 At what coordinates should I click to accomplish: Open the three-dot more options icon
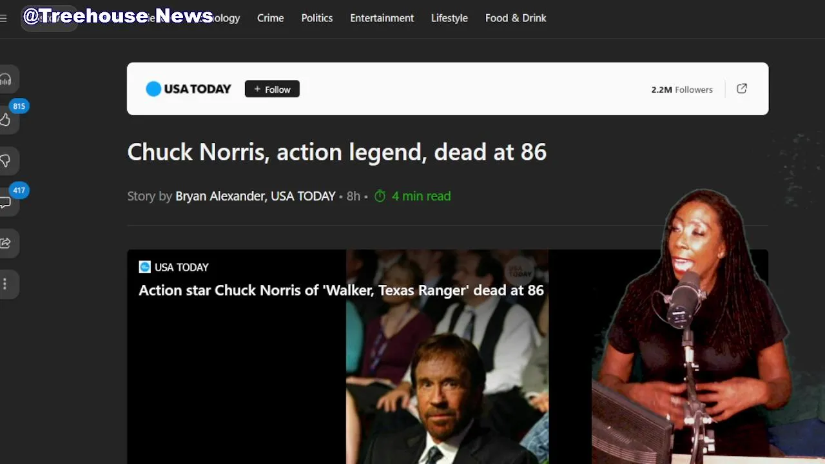pyautogui.click(x=5, y=284)
